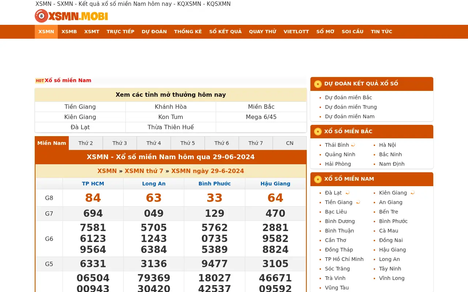Go to TRỰC TIẾP in navigation
This screenshot has width=468, height=292.
pyautogui.click(x=121, y=32)
